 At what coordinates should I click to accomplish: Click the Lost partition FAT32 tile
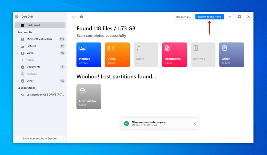[x=89, y=97]
